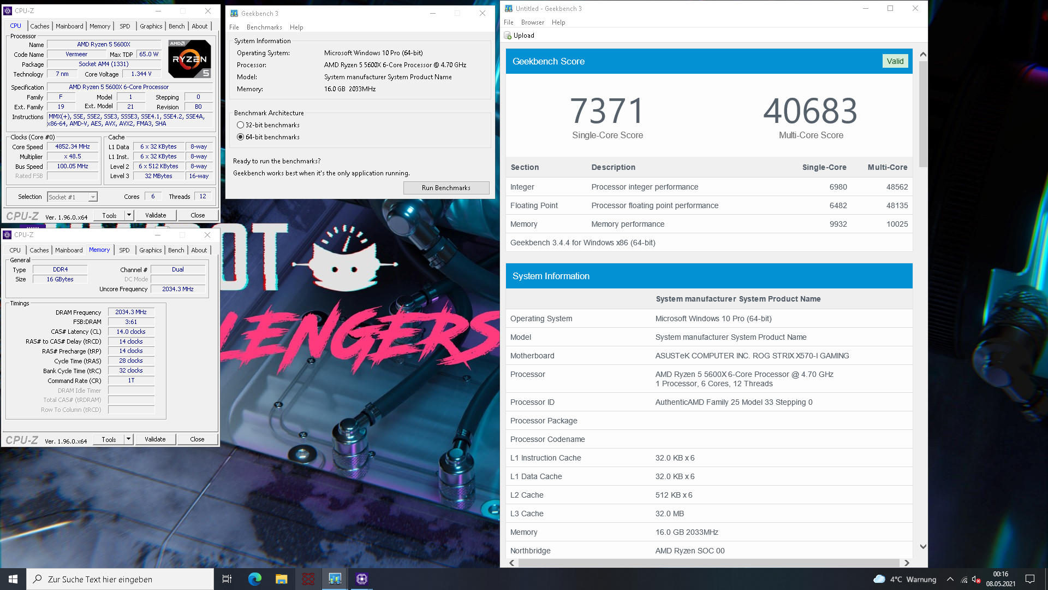
Task: Click the Motherboard row in System Information
Action: pos(709,356)
